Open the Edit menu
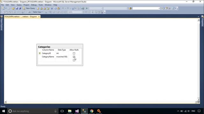The image size is (204, 114). 7,5
